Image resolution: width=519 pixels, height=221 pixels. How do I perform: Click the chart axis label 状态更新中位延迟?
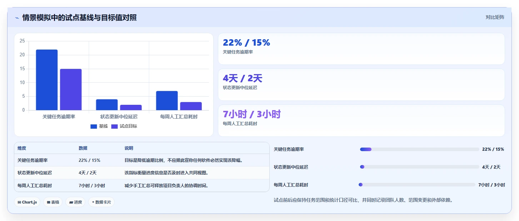point(119,117)
